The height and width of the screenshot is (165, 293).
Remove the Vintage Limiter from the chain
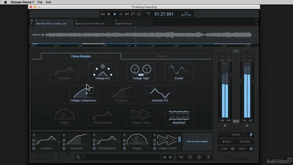tap(155, 135)
